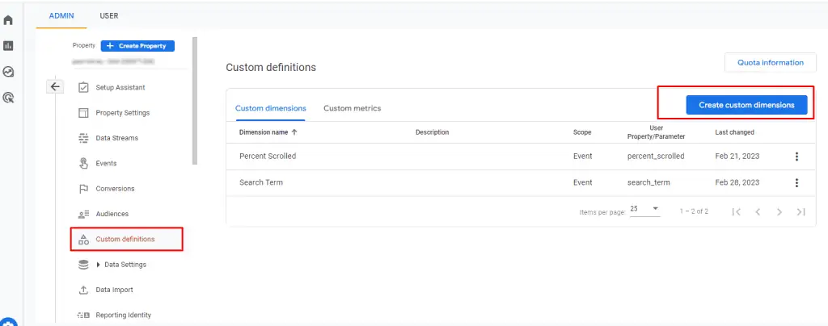The height and width of the screenshot is (326, 828).
Task: Open Events in the sidebar
Action: [106, 163]
